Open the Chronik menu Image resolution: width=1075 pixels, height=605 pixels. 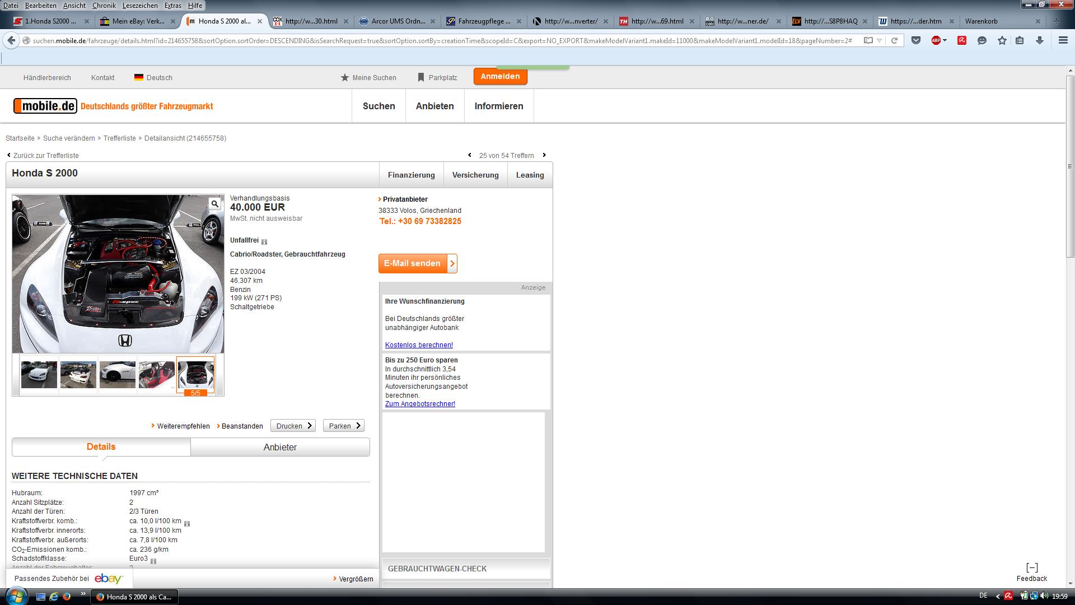click(x=104, y=5)
